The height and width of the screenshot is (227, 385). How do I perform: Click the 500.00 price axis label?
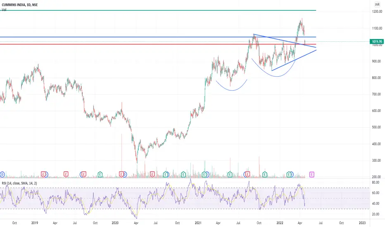pos(377,128)
